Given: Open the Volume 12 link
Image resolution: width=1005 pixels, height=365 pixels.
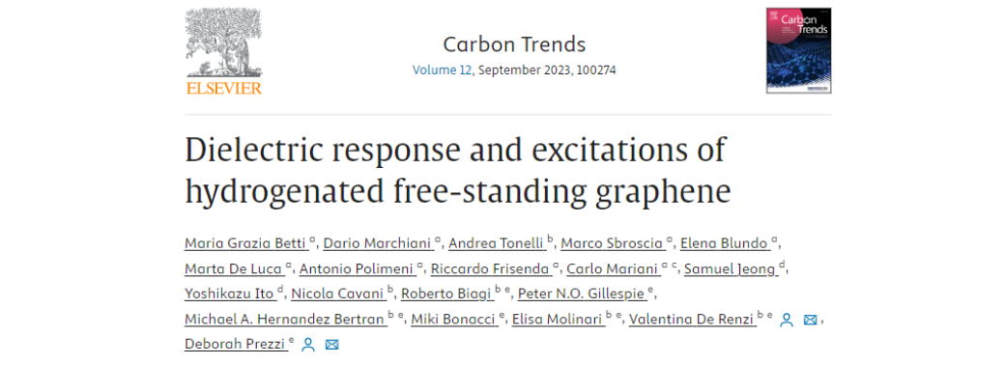Looking at the screenshot, I should coord(442,70).
